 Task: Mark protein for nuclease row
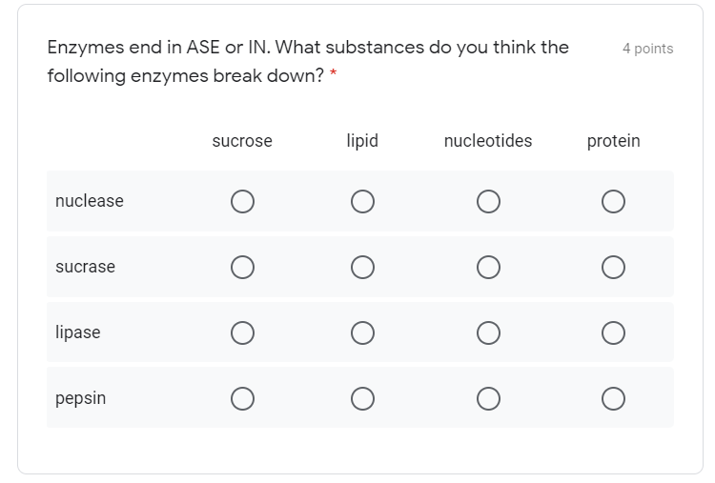(x=613, y=201)
